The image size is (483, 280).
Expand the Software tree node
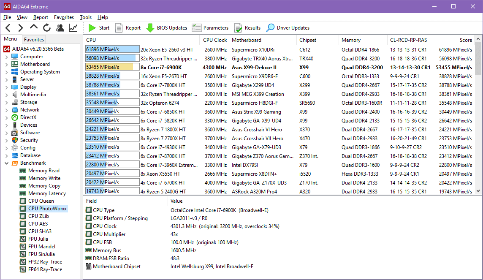coord(6,133)
